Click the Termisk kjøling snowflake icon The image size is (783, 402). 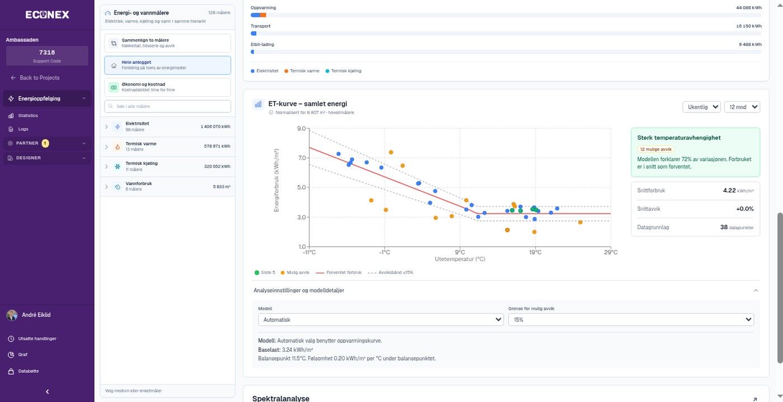[117, 167]
